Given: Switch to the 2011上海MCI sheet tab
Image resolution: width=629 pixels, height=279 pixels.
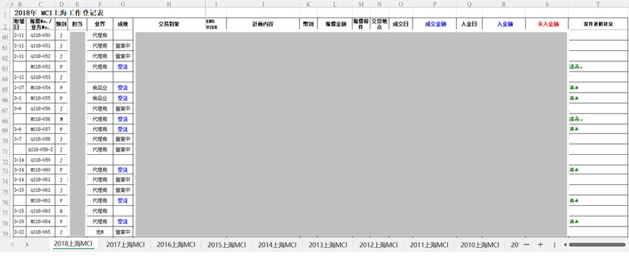Looking at the screenshot, I should pos(429,245).
